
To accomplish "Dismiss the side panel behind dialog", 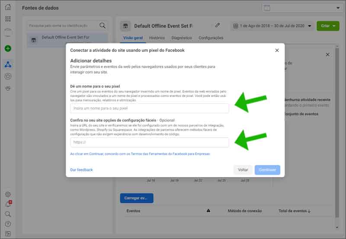I will pyautogui.click(x=328, y=55).
